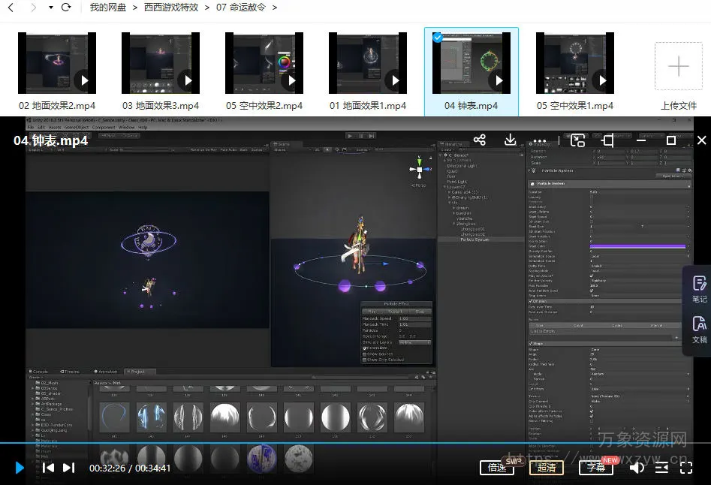
Task: Open the 05 空中效果2.mp4 thumbnail
Action: pyautogui.click(x=264, y=63)
